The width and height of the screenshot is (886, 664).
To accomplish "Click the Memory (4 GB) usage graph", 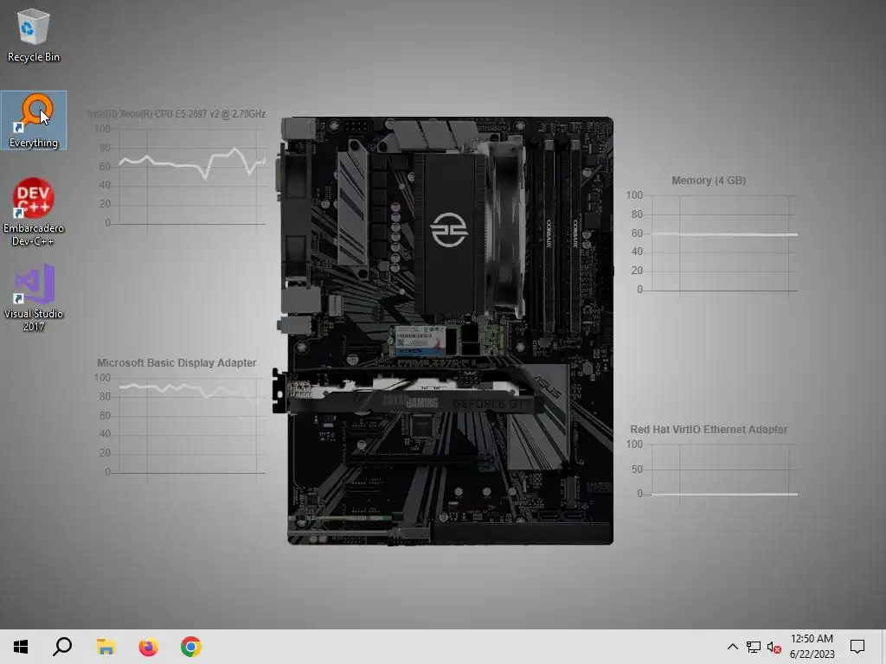I will click(x=712, y=243).
